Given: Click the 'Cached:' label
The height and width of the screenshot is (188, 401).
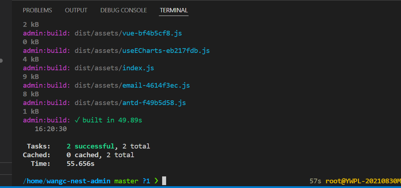Looking at the screenshot, I should click(37, 155).
